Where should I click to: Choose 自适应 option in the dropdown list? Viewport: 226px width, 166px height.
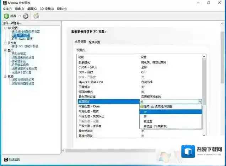(x=171, y=121)
